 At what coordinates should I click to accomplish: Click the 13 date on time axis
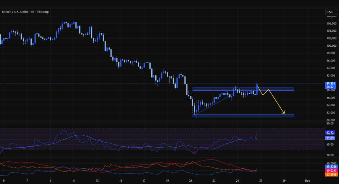(x=97, y=181)
